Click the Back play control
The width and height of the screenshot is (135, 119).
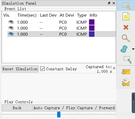pos(17,108)
